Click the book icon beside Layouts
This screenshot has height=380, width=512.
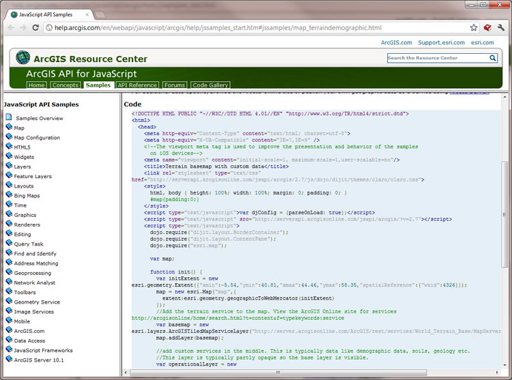[x=9, y=185]
